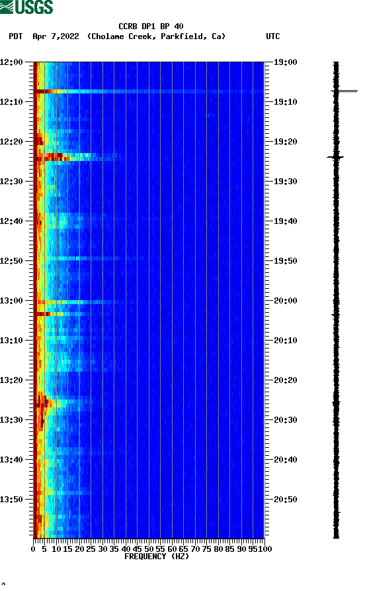The width and height of the screenshot is (365, 591).
Task: Select the title text 'CCRB DP1 BP 40'
Action: point(151,27)
